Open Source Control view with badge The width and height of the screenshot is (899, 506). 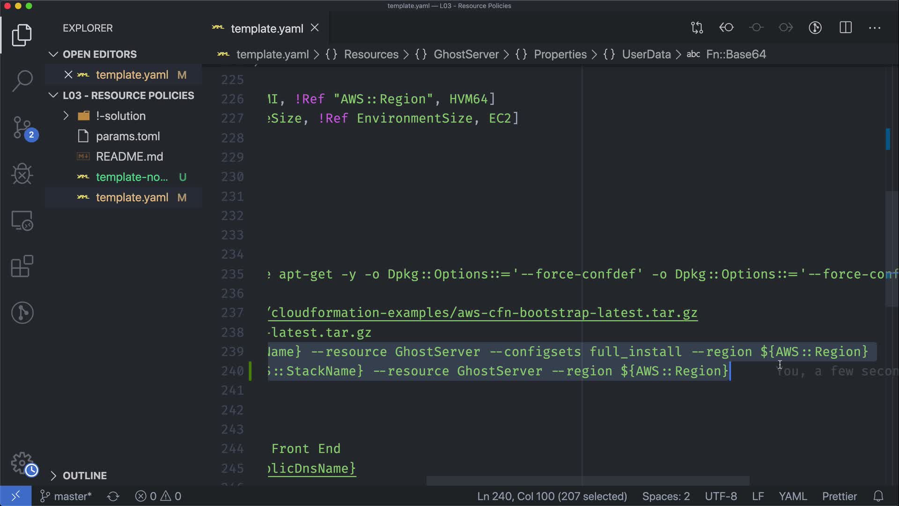22,127
